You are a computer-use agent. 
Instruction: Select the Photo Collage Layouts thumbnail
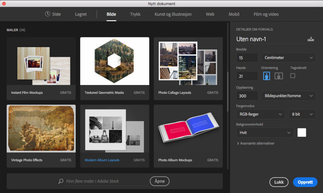[x=188, y=61]
